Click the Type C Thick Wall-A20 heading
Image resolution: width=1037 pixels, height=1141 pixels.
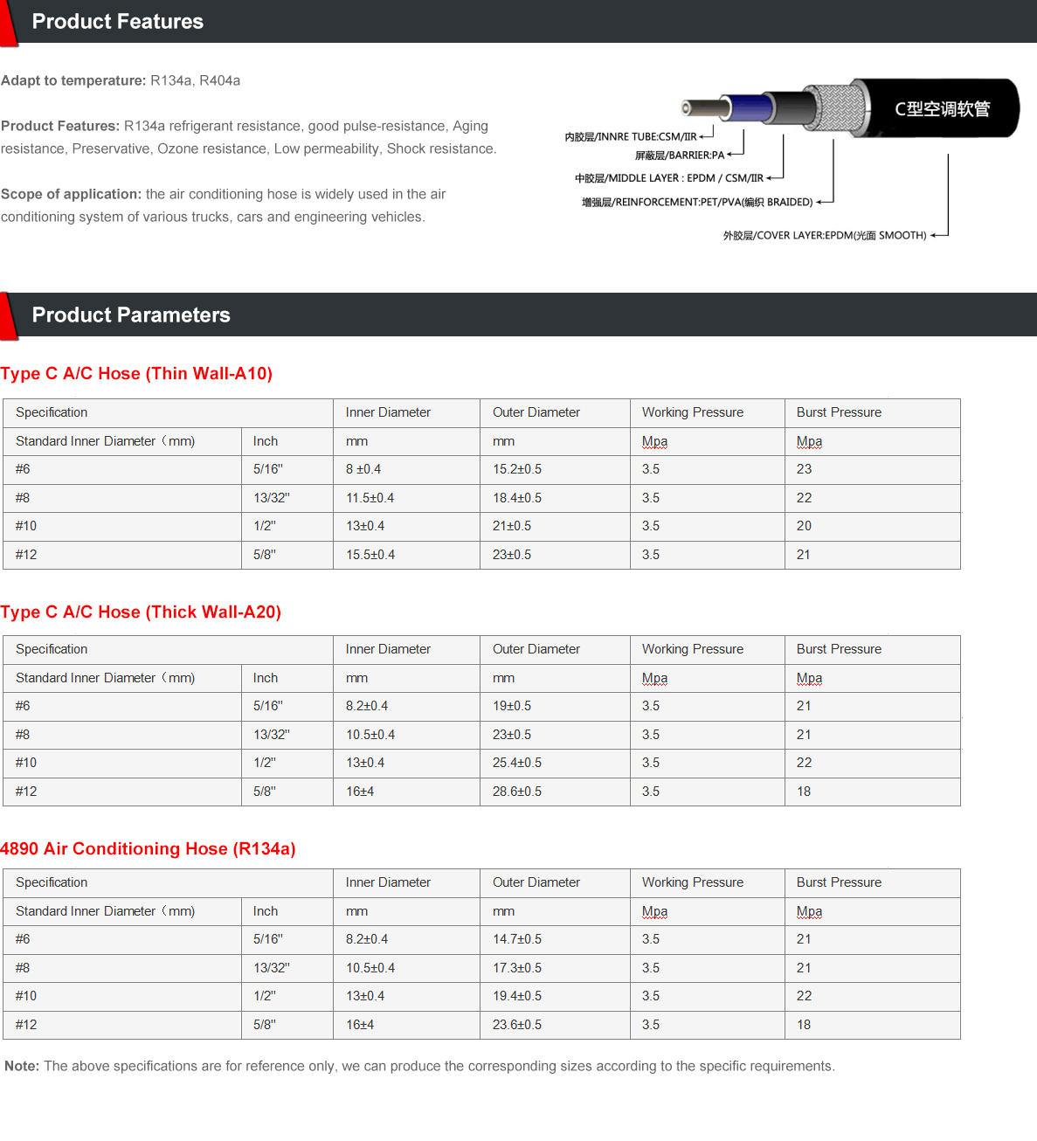(x=141, y=612)
